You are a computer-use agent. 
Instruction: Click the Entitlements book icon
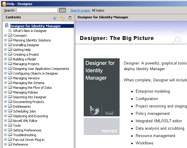click(x=10, y=106)
